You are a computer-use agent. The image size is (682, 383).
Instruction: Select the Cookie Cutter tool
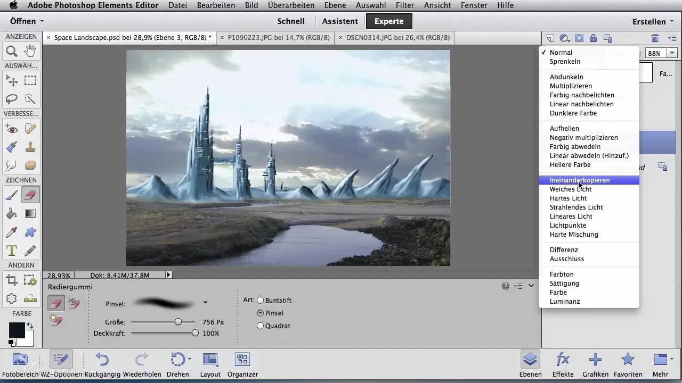coord(12,298)
